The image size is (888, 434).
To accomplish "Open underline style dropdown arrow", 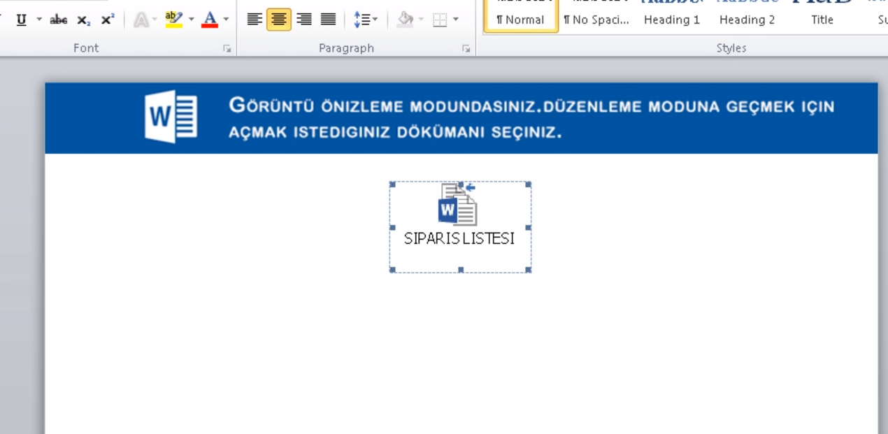I will (38, 20).
